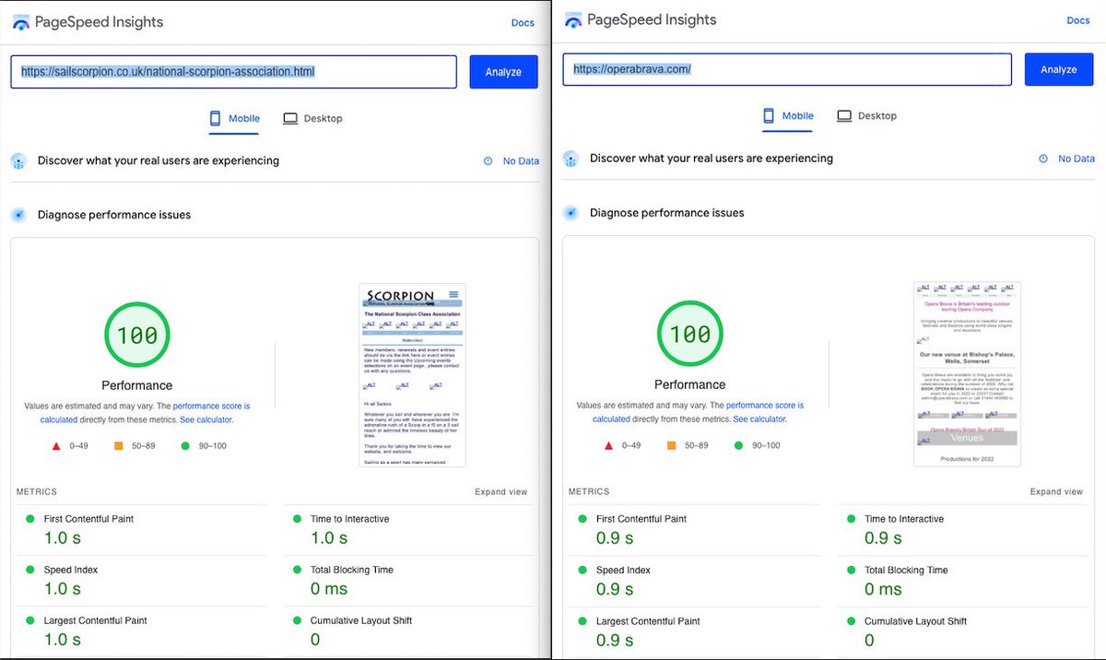Open See calculator link in right window

tap(759, 418)
